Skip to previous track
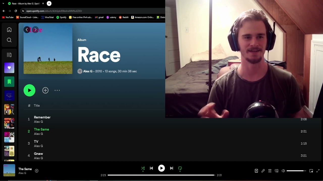The width and height of the screenshot is (323, 181). (x=151, y=168)
